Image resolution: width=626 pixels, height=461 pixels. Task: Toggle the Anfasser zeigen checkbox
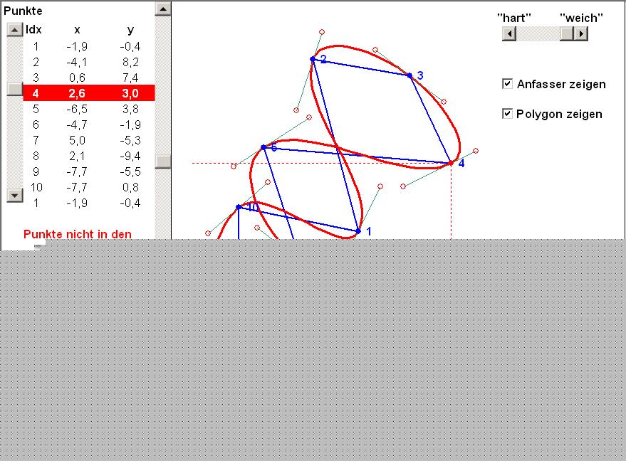507,84
